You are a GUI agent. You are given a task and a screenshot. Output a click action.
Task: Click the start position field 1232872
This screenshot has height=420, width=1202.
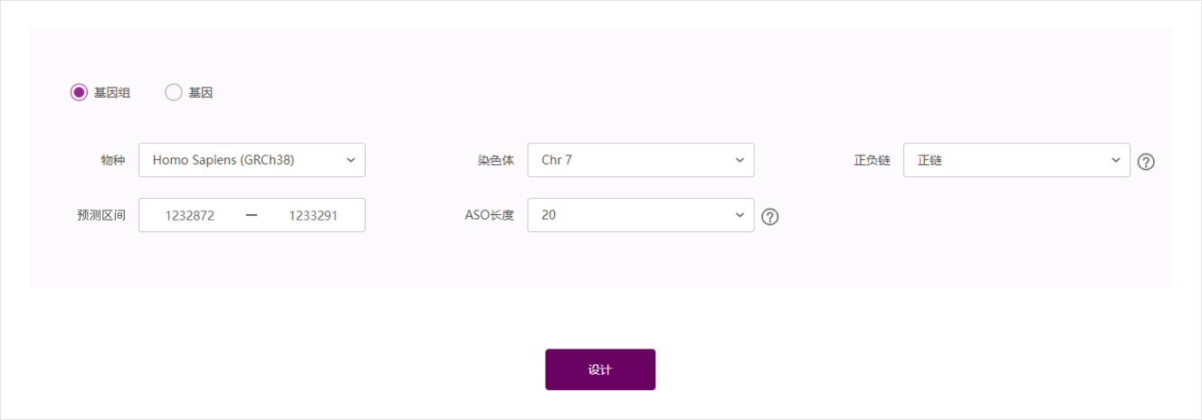pyautogui.click(x=190, y=216)
